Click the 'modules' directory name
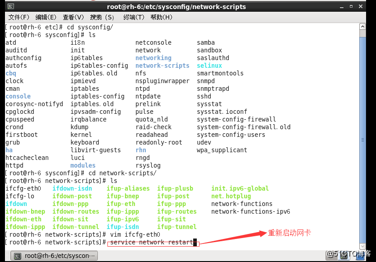The image size is (376, 262). pos(83,165)
